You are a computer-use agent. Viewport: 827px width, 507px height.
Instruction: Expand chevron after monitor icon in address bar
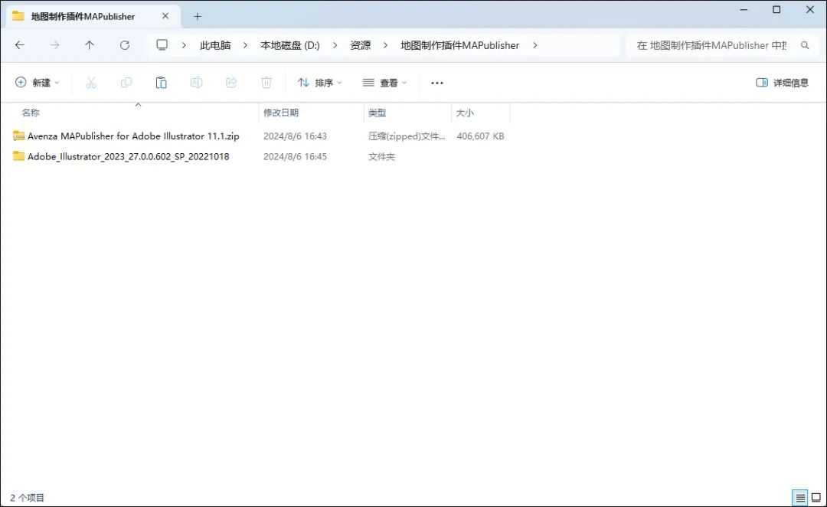(184, 45)
